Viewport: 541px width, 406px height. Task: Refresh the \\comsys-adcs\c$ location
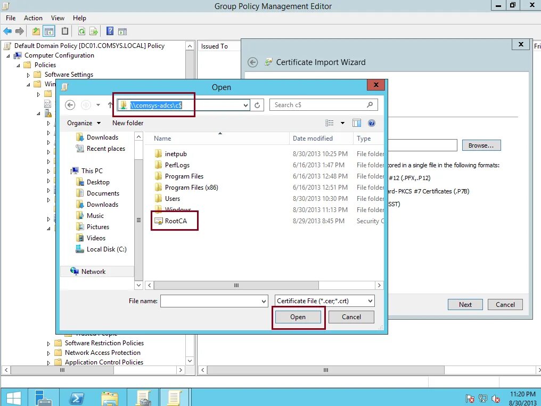click(x=257, y=105)
